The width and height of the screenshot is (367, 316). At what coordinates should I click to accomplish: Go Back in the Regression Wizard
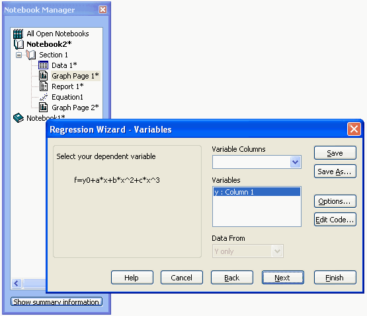232,278
